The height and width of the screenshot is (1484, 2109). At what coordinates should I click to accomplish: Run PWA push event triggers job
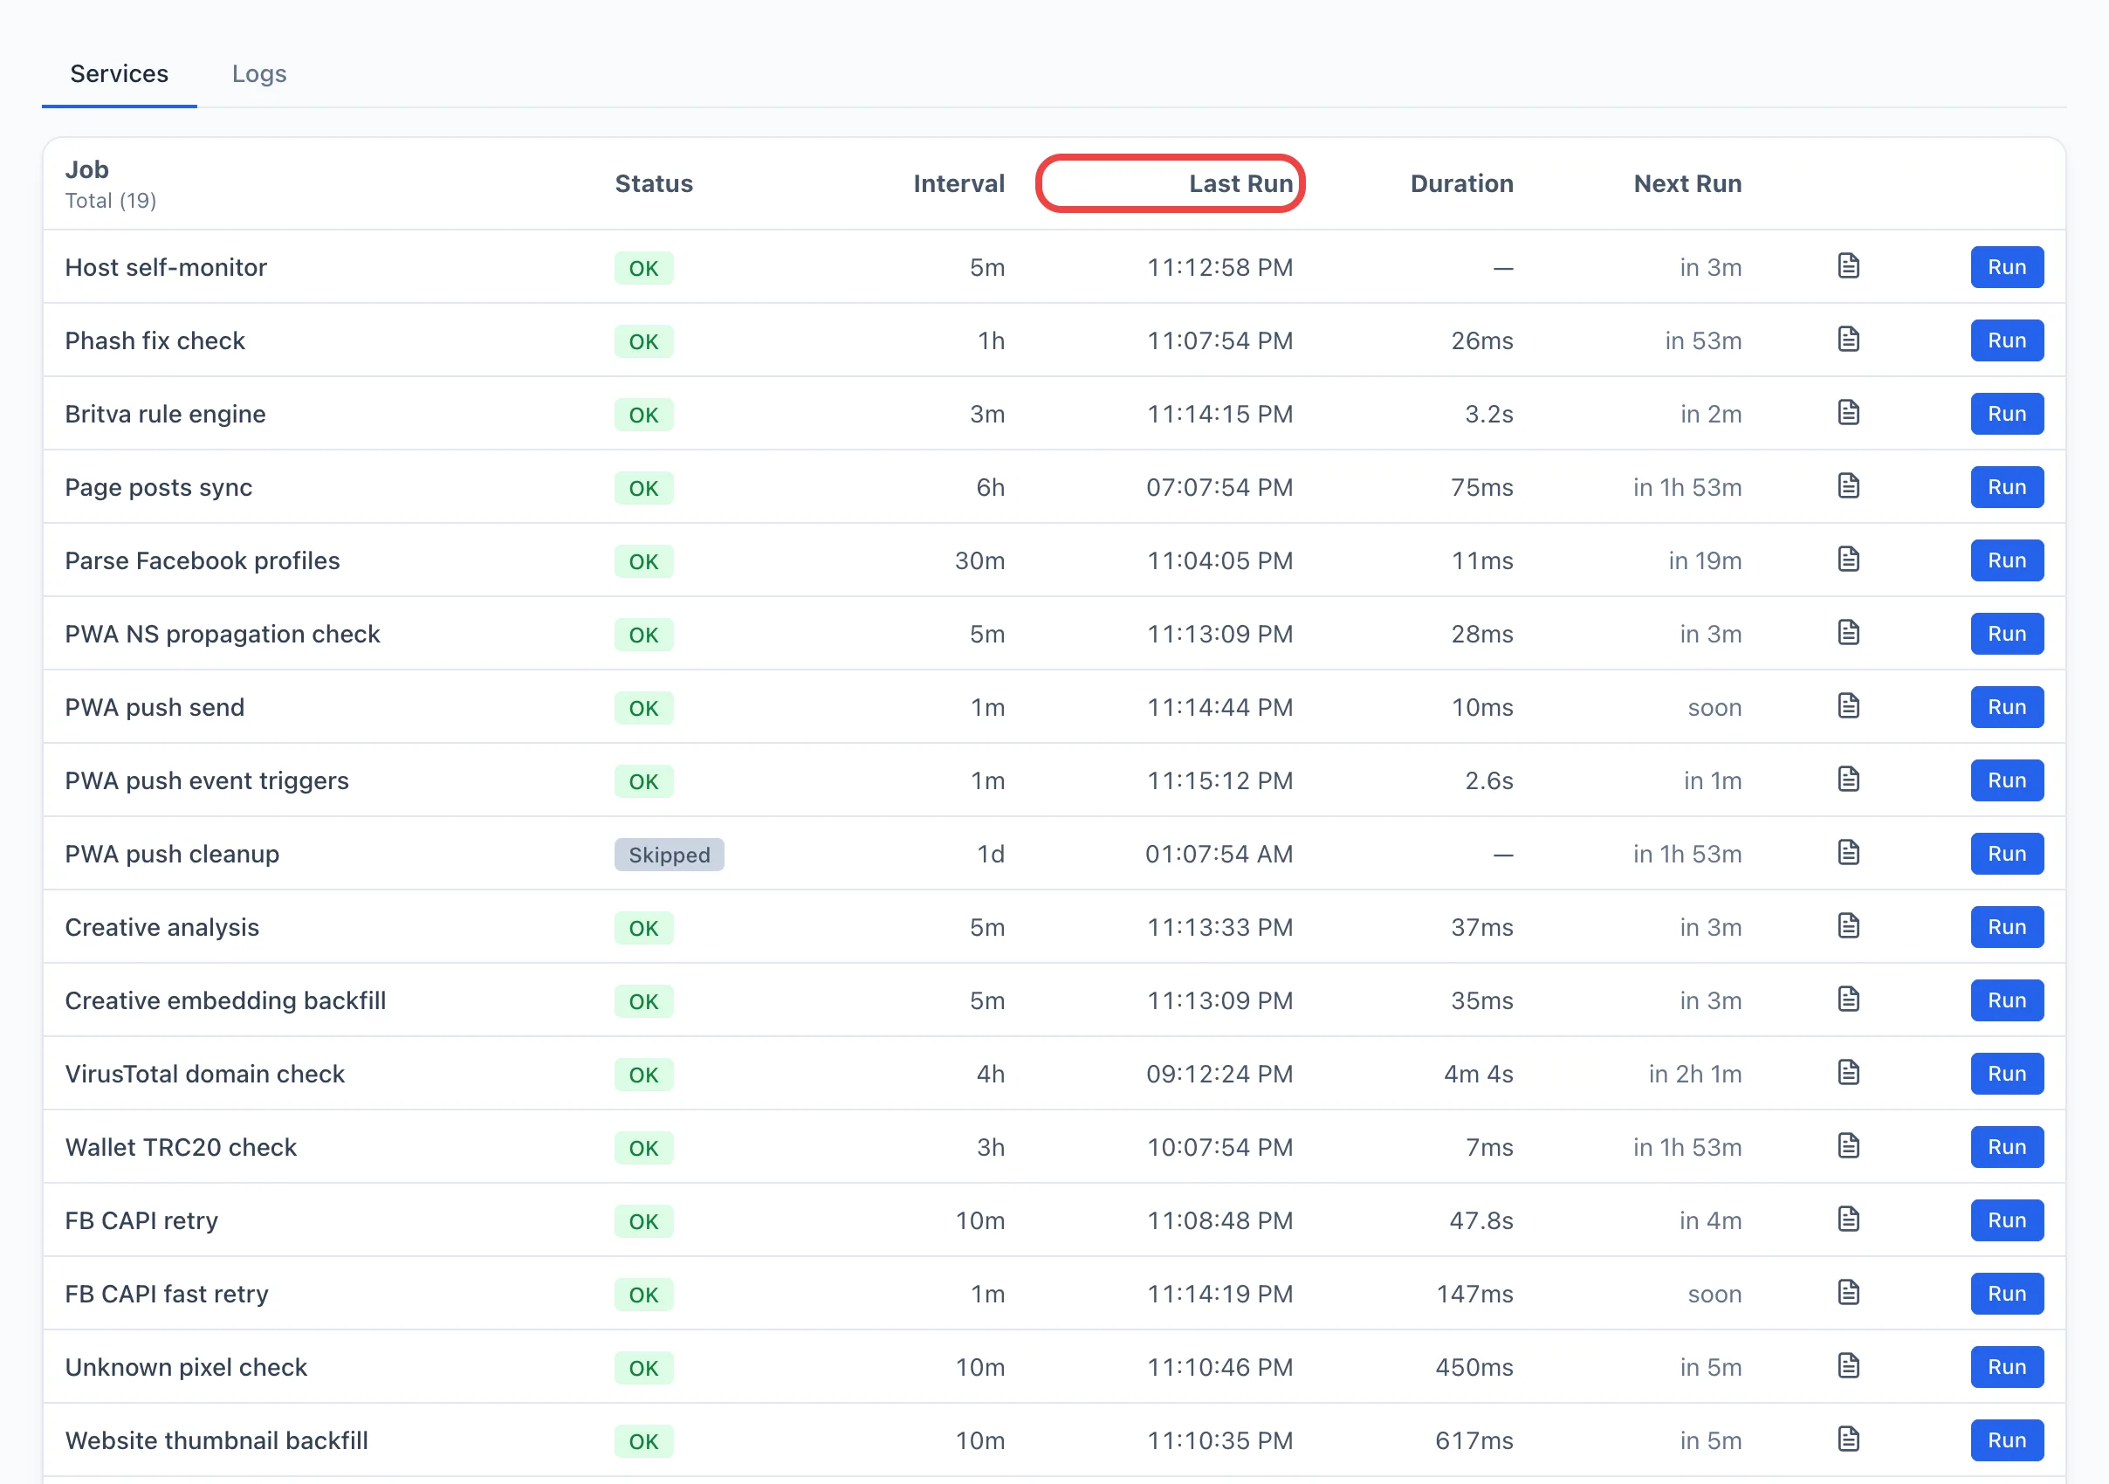(x=2007, y=780)
